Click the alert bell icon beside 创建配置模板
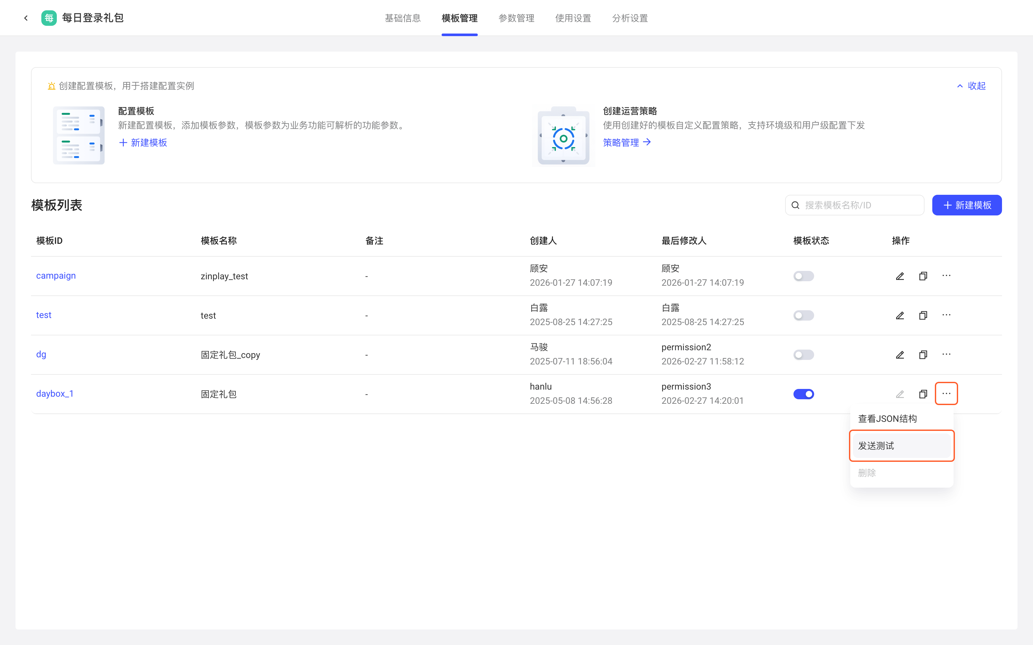This screenshot has width=1033, height=645. click(x=52, y=86)
